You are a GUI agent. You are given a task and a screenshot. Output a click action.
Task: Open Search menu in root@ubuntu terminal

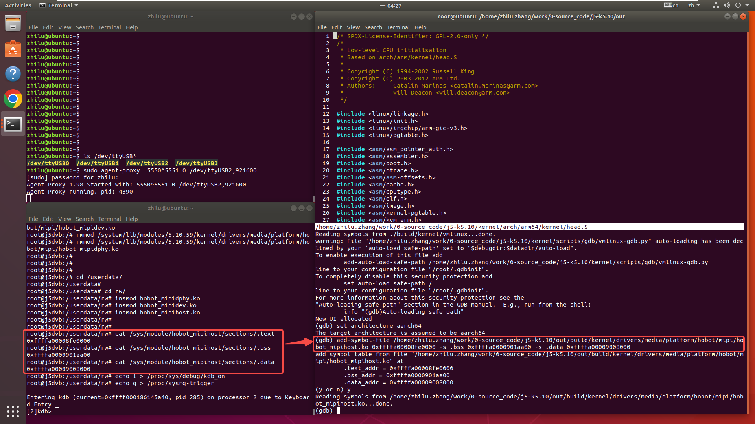[373, 27]
